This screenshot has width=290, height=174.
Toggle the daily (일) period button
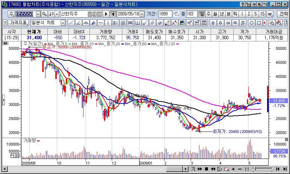click(x=202, y=14)
